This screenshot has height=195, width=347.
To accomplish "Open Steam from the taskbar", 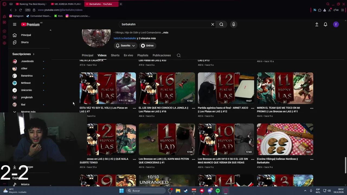I will click(186, 191).
